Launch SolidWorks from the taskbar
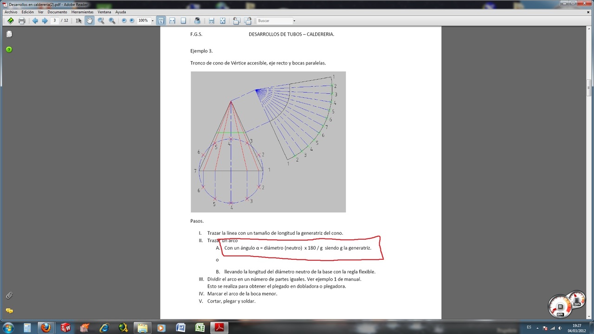This screenshot has height=334, width=594. click(65, 328)
